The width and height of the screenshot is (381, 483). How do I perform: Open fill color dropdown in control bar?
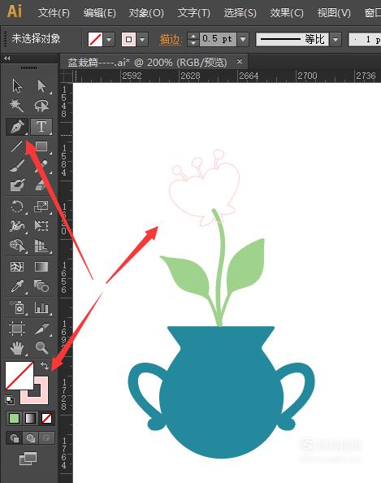coord(109,39)
